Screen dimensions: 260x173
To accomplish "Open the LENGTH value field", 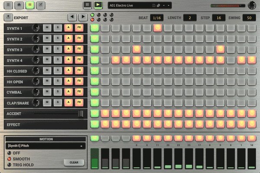I will (190, 18).
